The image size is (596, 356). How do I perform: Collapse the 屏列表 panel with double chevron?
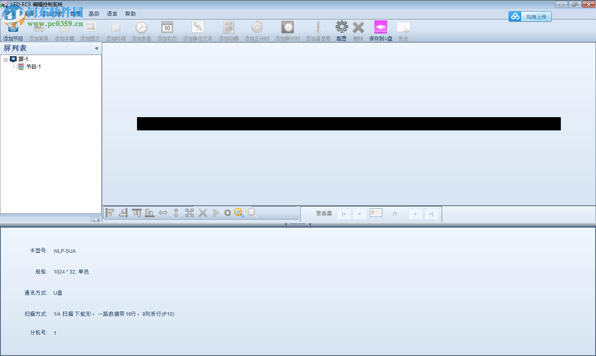tap(97, 48)
